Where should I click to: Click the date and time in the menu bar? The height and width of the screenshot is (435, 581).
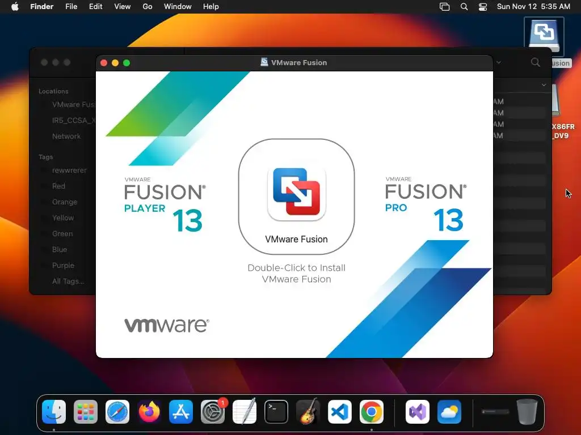[x=533, y=7]
